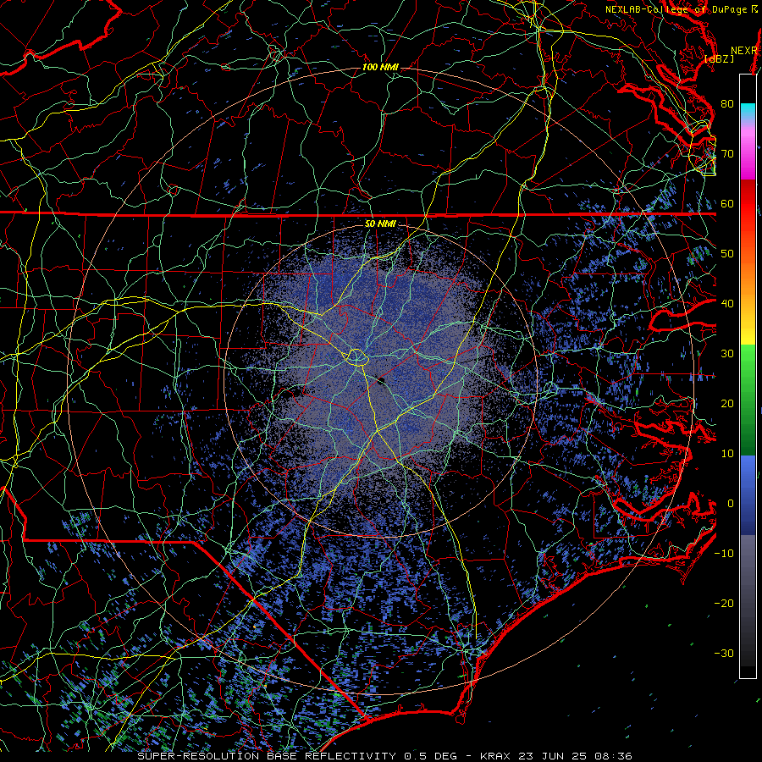Click the 80 value on the dBZ scale
This screenshot has height=762, width=762.
click(727, 103)
